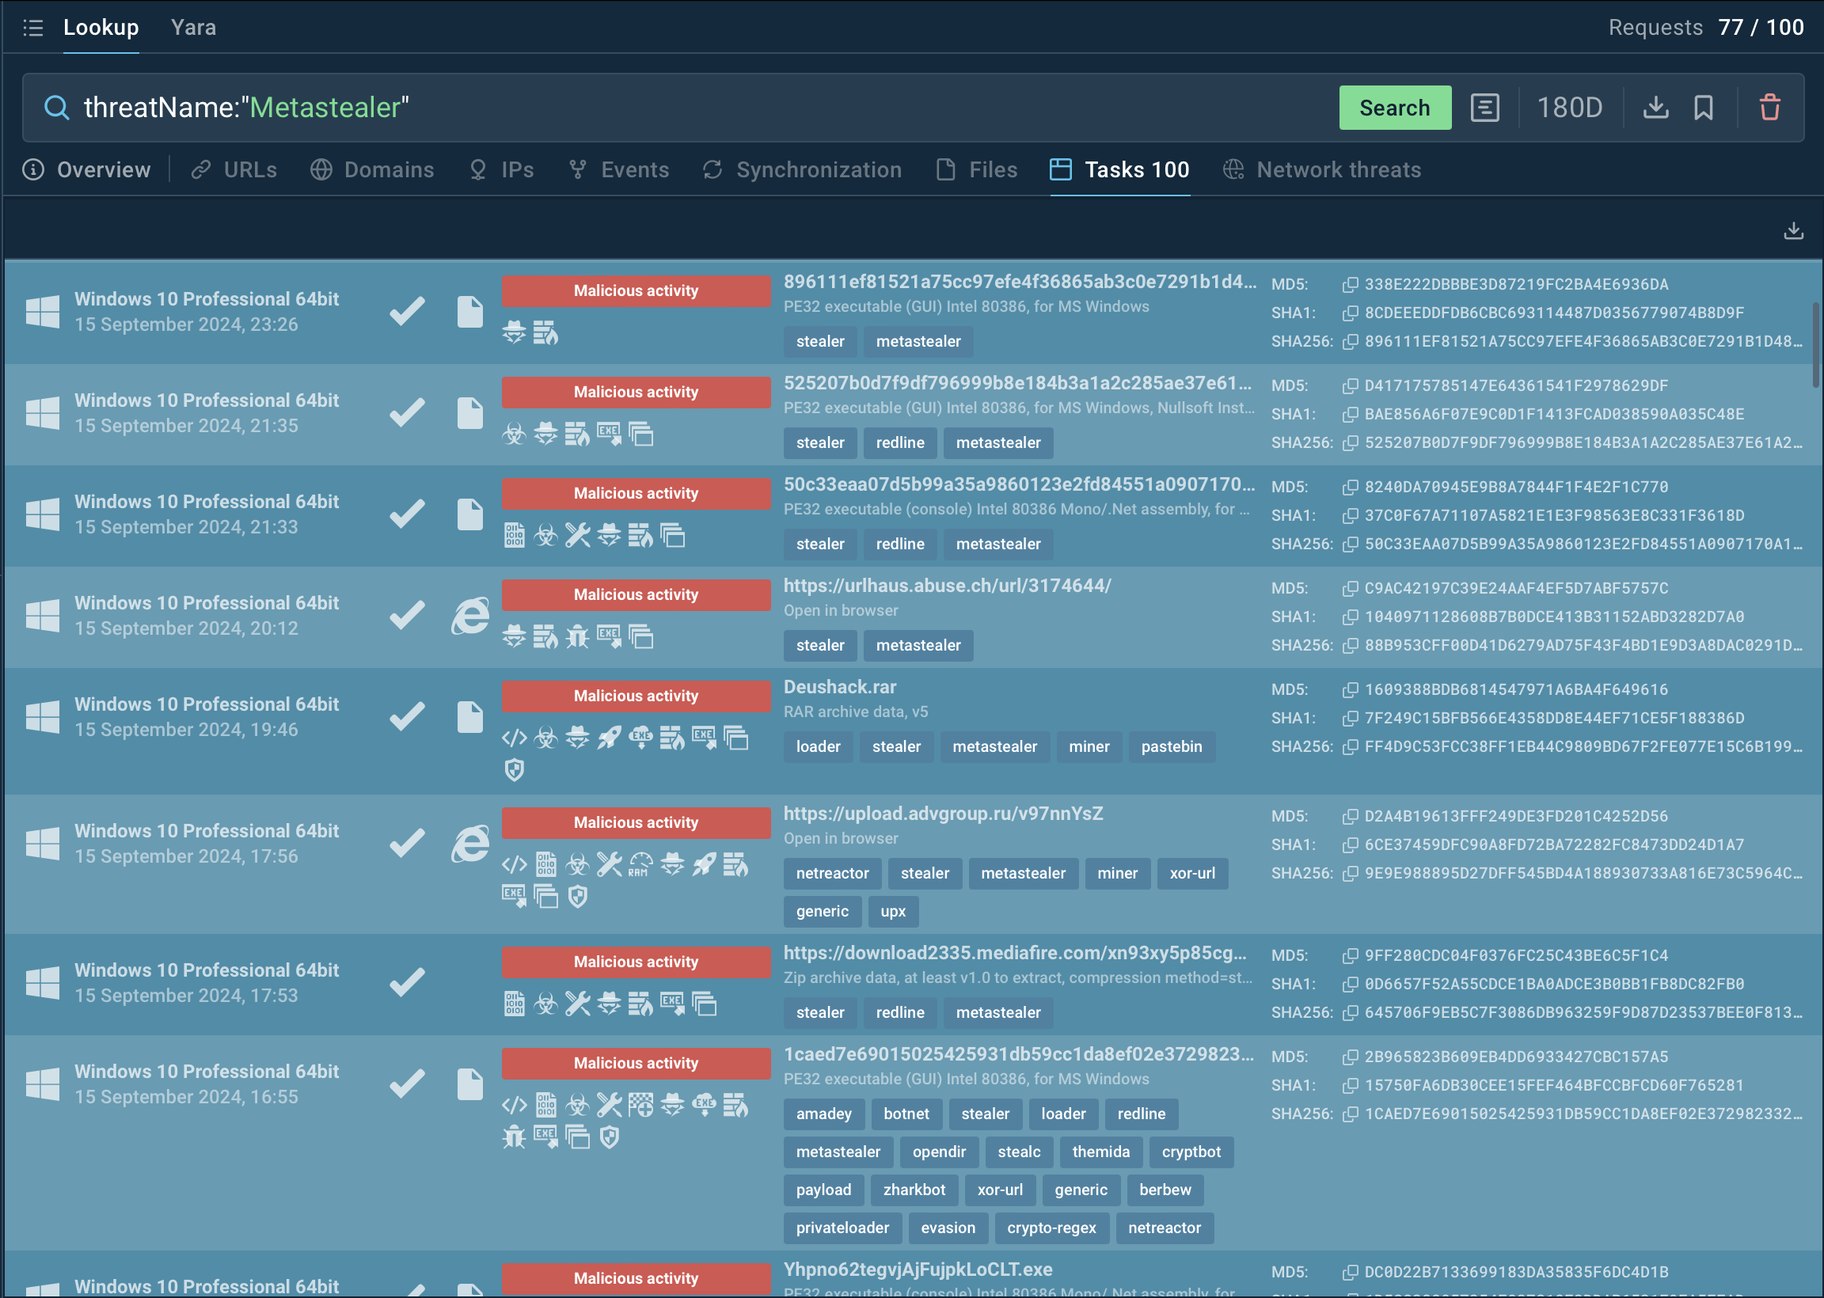This screenshot has height=1298, width=1824.
Task: Open the Yhpno62tegvjAjFujpkLoCLT.exe task
Action: [x=917, y=1270]
